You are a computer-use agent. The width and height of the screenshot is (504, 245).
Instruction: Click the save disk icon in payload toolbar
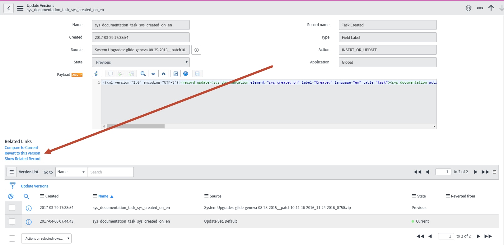click(198, 74)
